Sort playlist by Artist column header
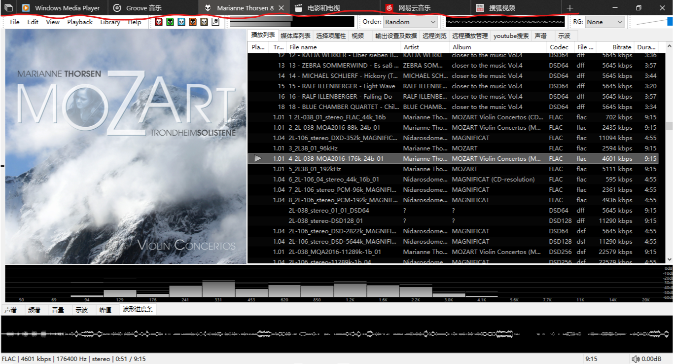This screenshot has width=673, height=364. pyautogui.click(x=425, y=47)
